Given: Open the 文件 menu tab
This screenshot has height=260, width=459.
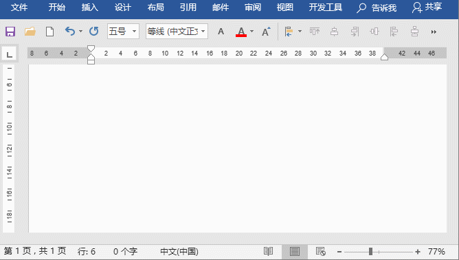Looking at the screenshot, I should coord(19,8).
